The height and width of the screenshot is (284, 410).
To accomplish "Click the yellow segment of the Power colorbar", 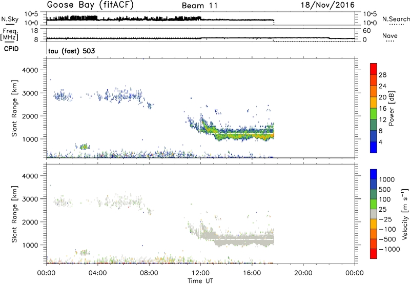I will point(374,102).
